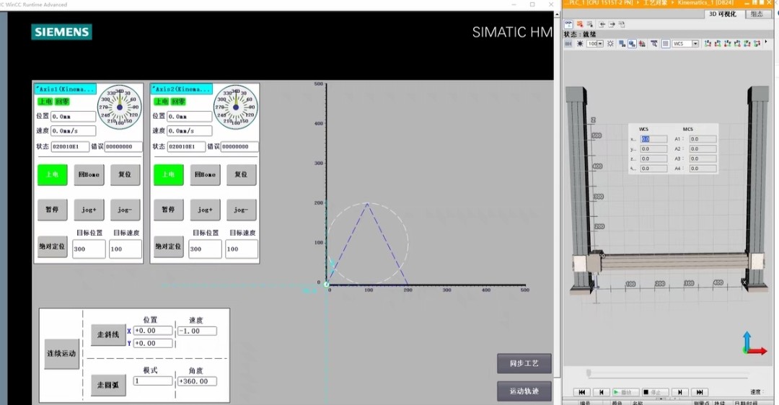Click the import arrow icon pointing left
The width and height of the screenshot is (779, 405).
tap(602, 24)
